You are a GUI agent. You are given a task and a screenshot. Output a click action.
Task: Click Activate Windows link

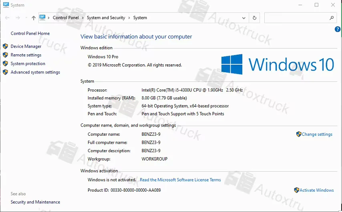click(x=316, y=190)
